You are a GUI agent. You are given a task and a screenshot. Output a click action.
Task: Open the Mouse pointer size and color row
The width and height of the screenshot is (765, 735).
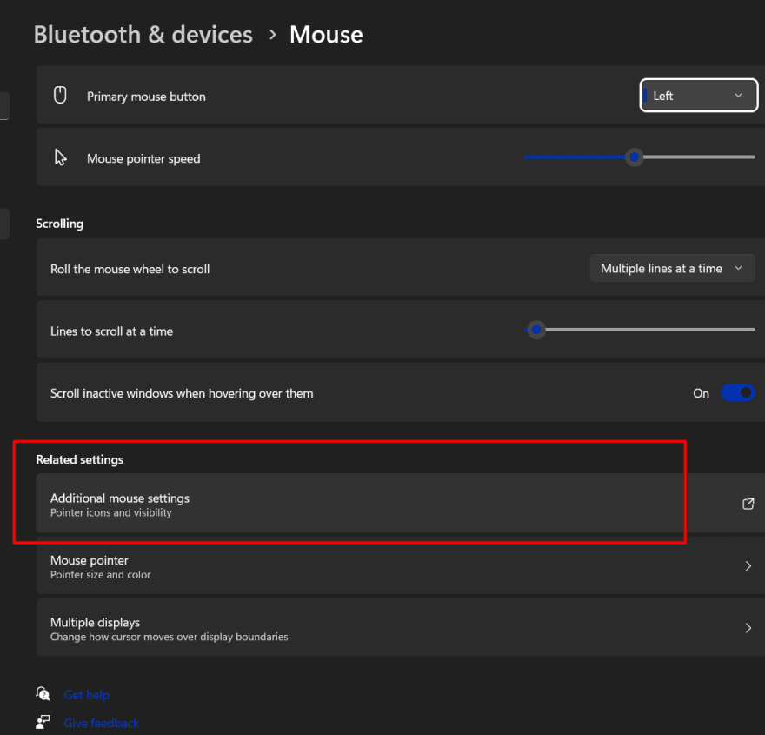[401, 566]
